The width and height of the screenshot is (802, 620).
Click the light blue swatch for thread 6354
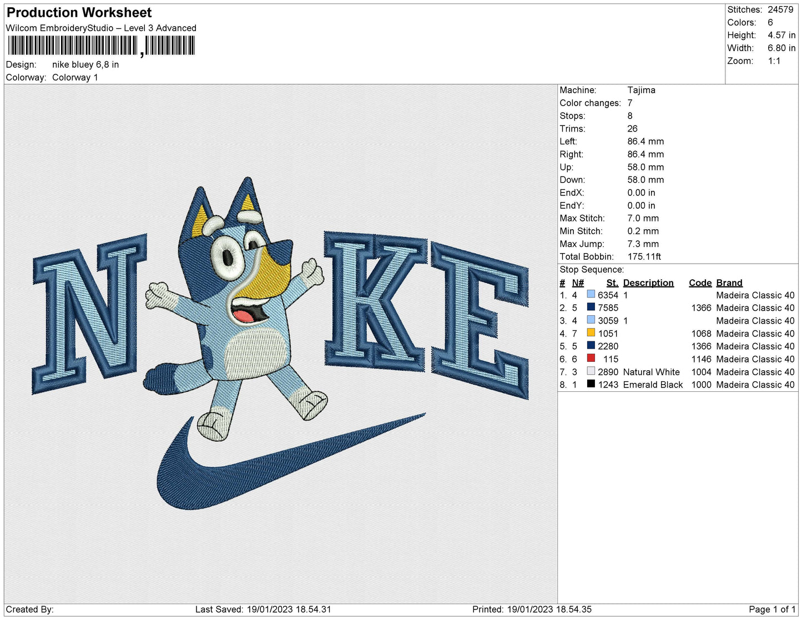[591, 295]
